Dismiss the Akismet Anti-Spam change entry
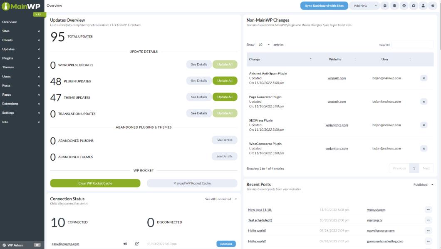441x249 pixels. [424, 78]
